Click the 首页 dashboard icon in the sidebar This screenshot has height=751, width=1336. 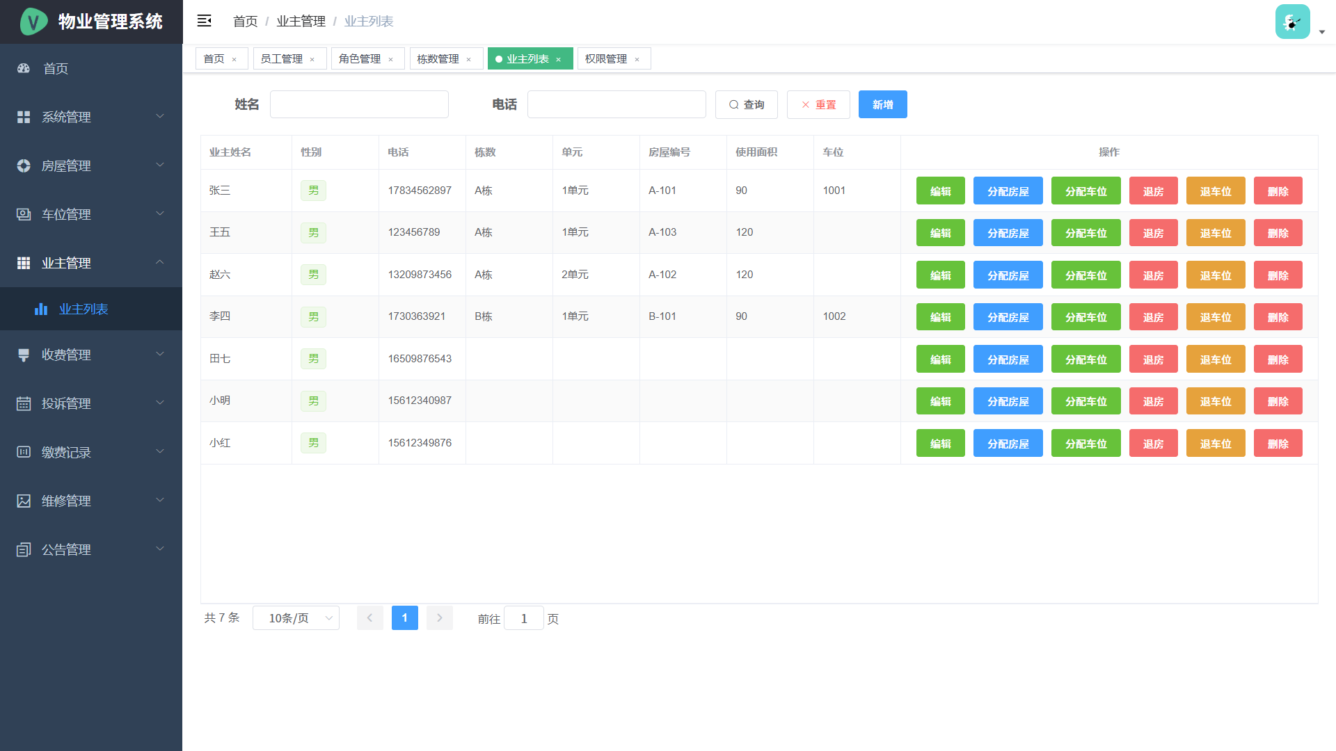tap(24, 68)
